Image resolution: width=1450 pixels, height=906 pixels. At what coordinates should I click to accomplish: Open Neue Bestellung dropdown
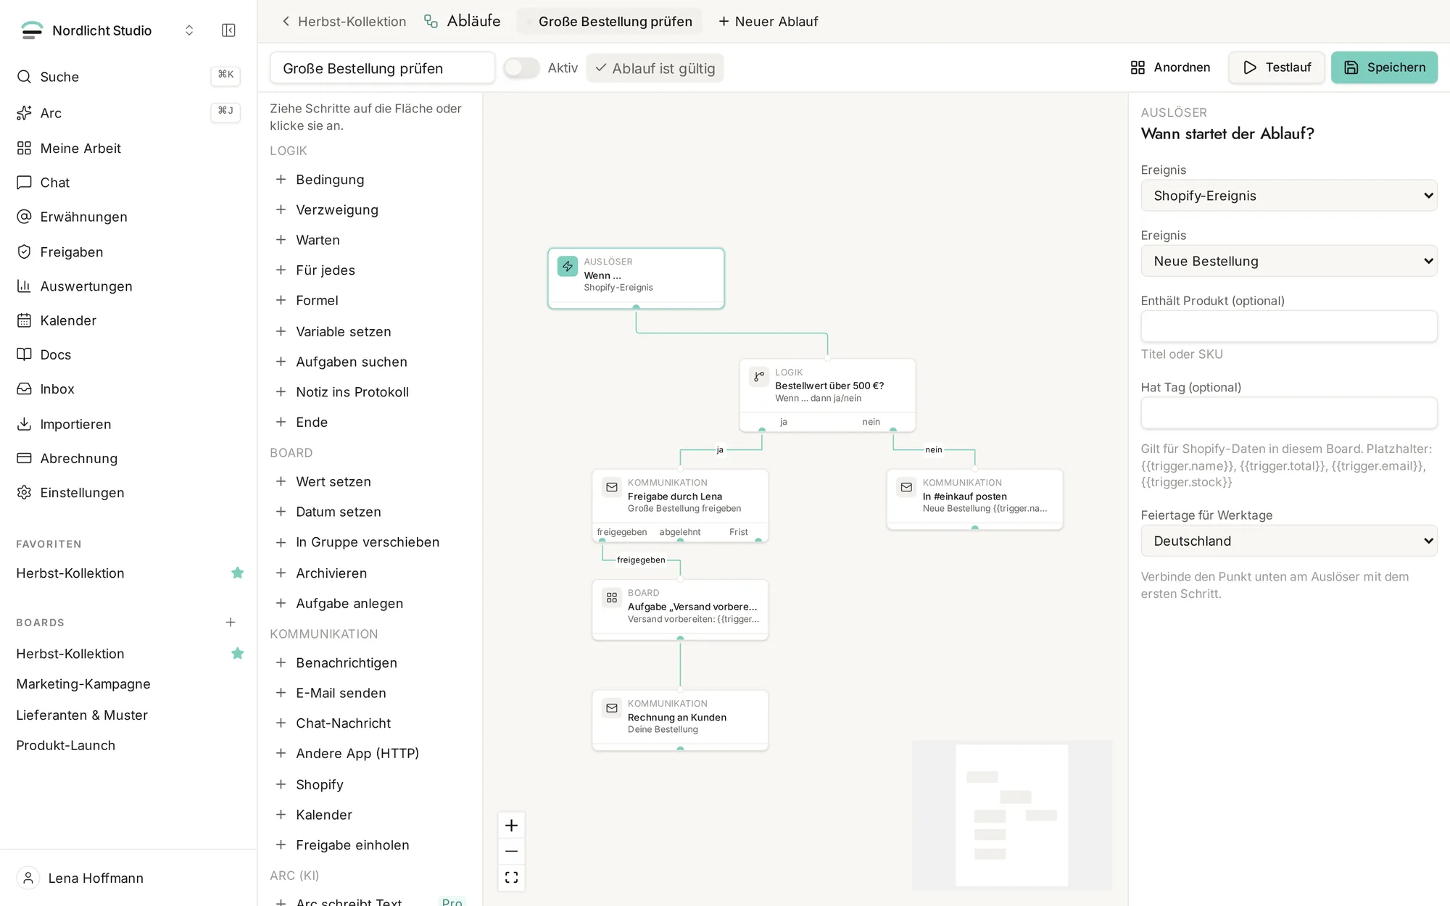coord(1288,261)
